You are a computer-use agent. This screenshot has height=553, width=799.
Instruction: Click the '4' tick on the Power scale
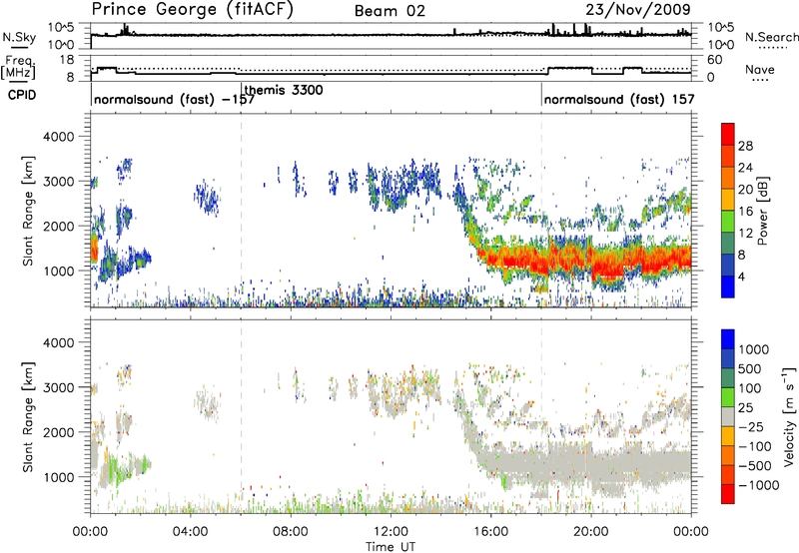741,277
